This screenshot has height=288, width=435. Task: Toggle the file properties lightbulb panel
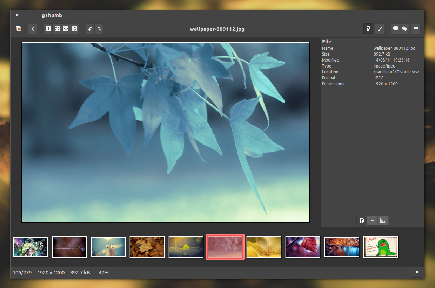(x=368, y=29)
